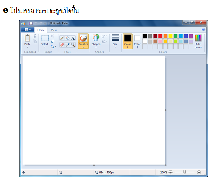This screenshot has height=183, width=218.
Task: Click the Paint Help question icon
Action: click(203, 30)
